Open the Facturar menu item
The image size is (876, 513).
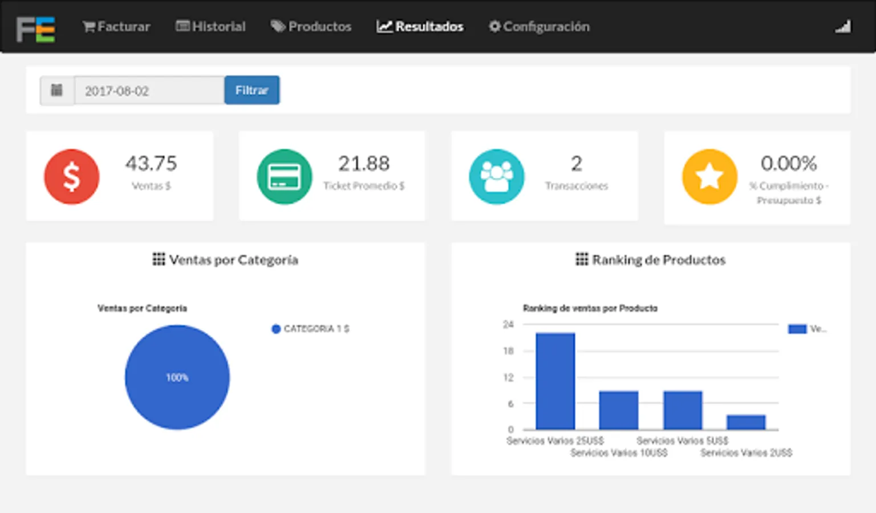(116, 26)
